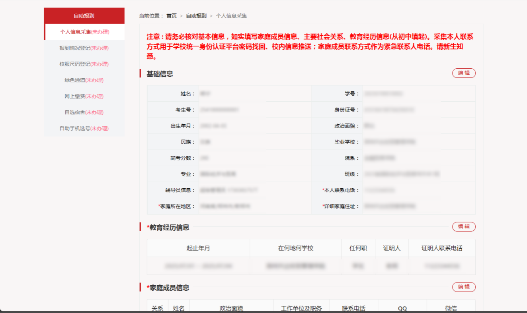Click the 证明人联系电话 column header
Screen dimensions: 527x313
click(x=442, y=248)
